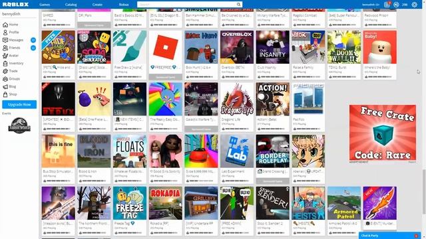
Task: Open Border Roleplay game thumbnail
Action: pyautogui.click(x=272, y=151)
